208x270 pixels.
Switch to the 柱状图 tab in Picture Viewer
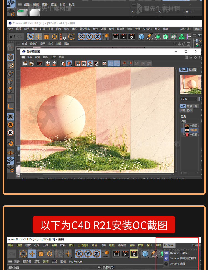[192, 70]
